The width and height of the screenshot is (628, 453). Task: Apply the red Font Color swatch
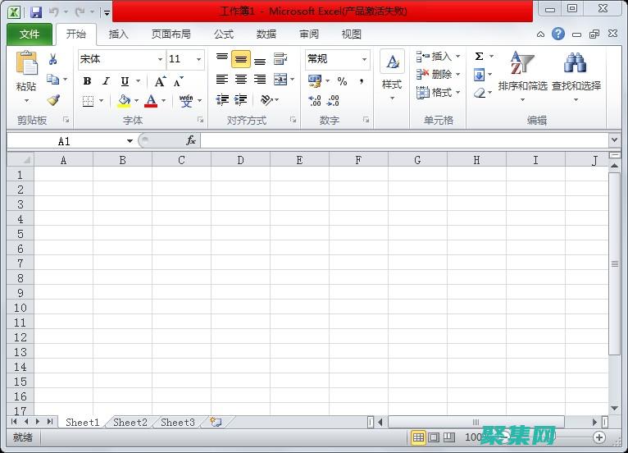[151, 101]
